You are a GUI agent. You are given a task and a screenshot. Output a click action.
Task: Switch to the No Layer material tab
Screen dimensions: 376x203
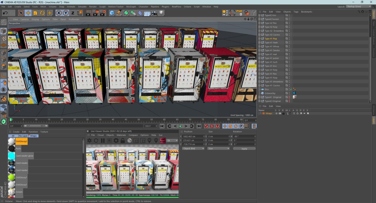(x=23, y=136)
